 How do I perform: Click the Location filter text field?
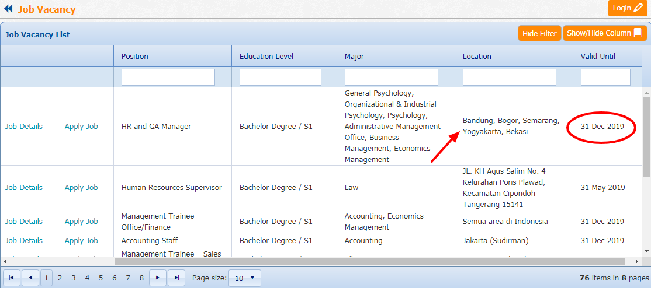(509, 78)
